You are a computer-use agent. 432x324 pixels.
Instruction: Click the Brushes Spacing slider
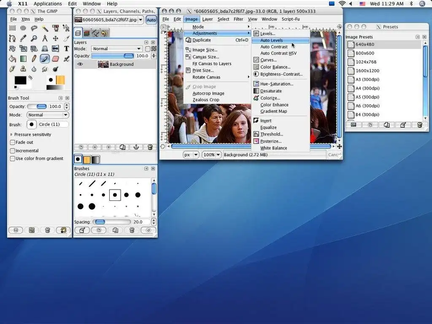coord(112,222)
